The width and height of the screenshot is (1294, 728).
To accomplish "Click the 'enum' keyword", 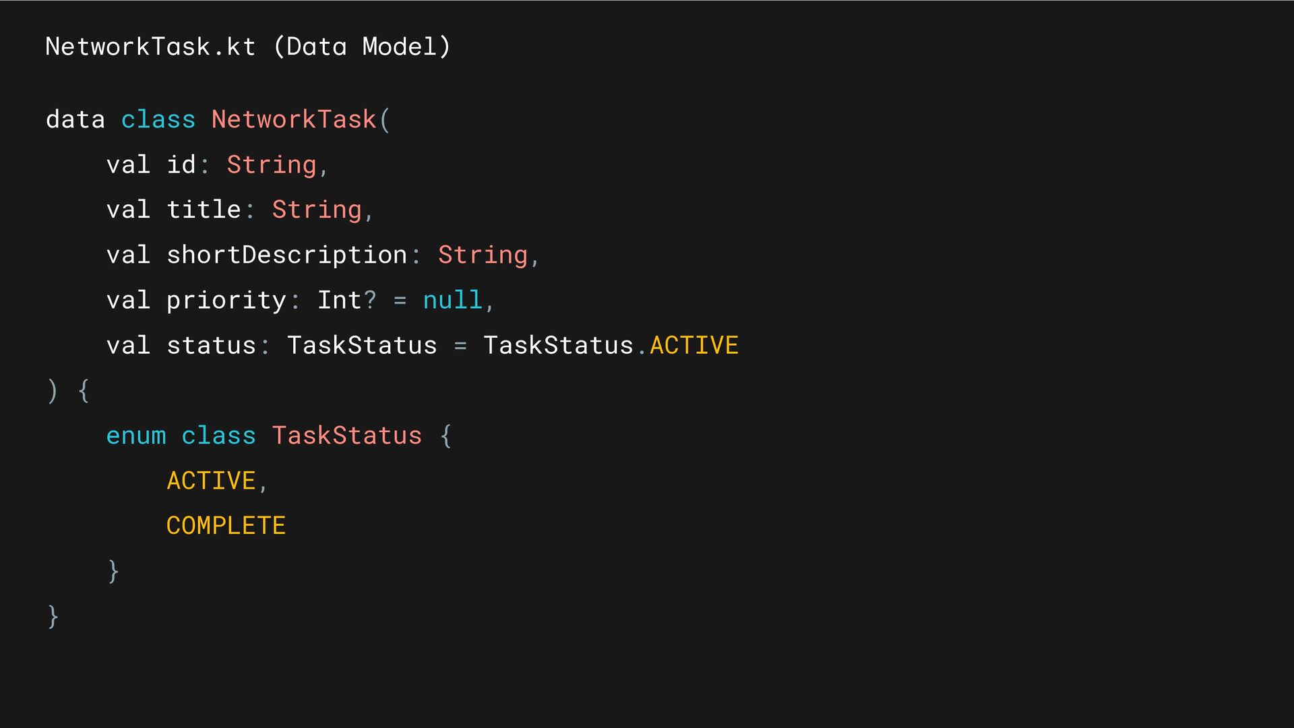I will tap(136, 435).
